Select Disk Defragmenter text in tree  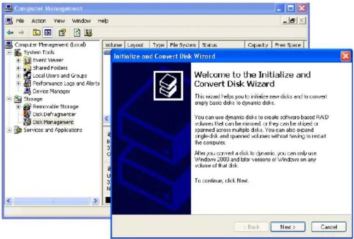pos(54,114)
